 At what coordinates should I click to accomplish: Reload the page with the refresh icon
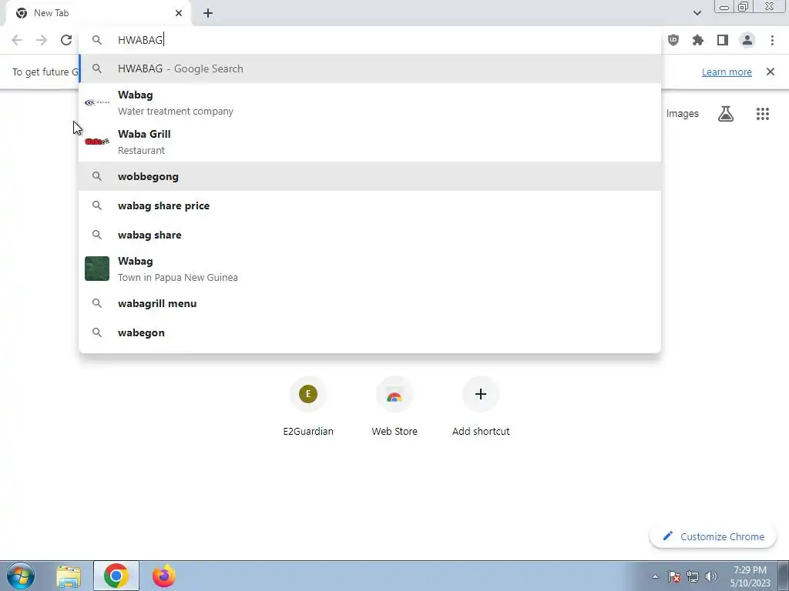pos(66,40)
